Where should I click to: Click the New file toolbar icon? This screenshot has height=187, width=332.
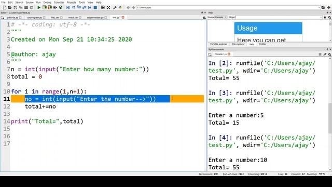pyautogui.click(x=5, y=8)
